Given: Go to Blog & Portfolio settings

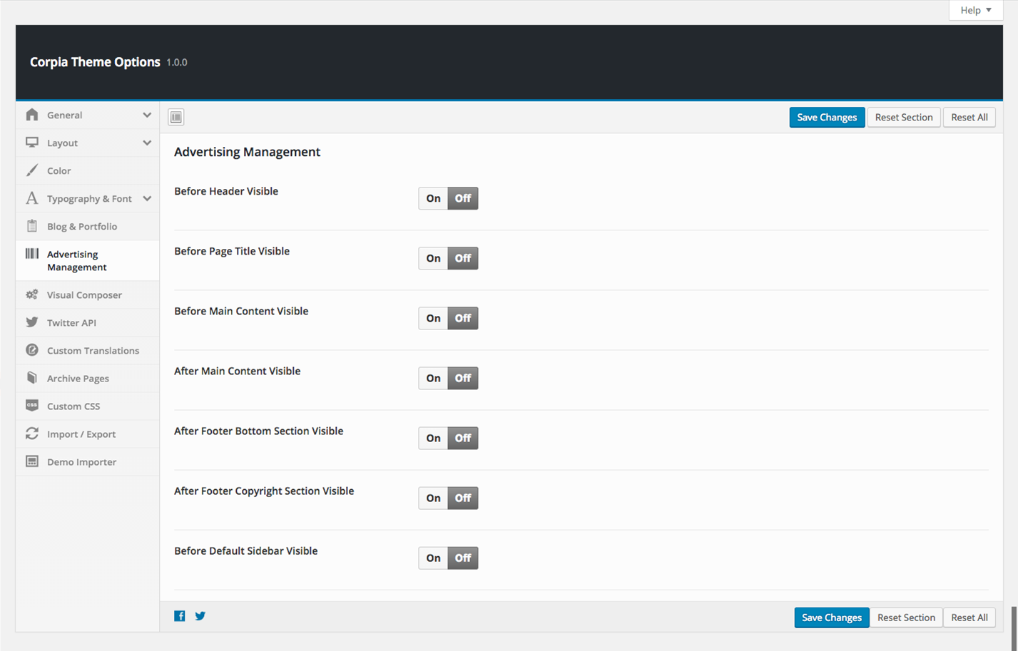Looking at the screenshot, I should click(x=81, y=226).
